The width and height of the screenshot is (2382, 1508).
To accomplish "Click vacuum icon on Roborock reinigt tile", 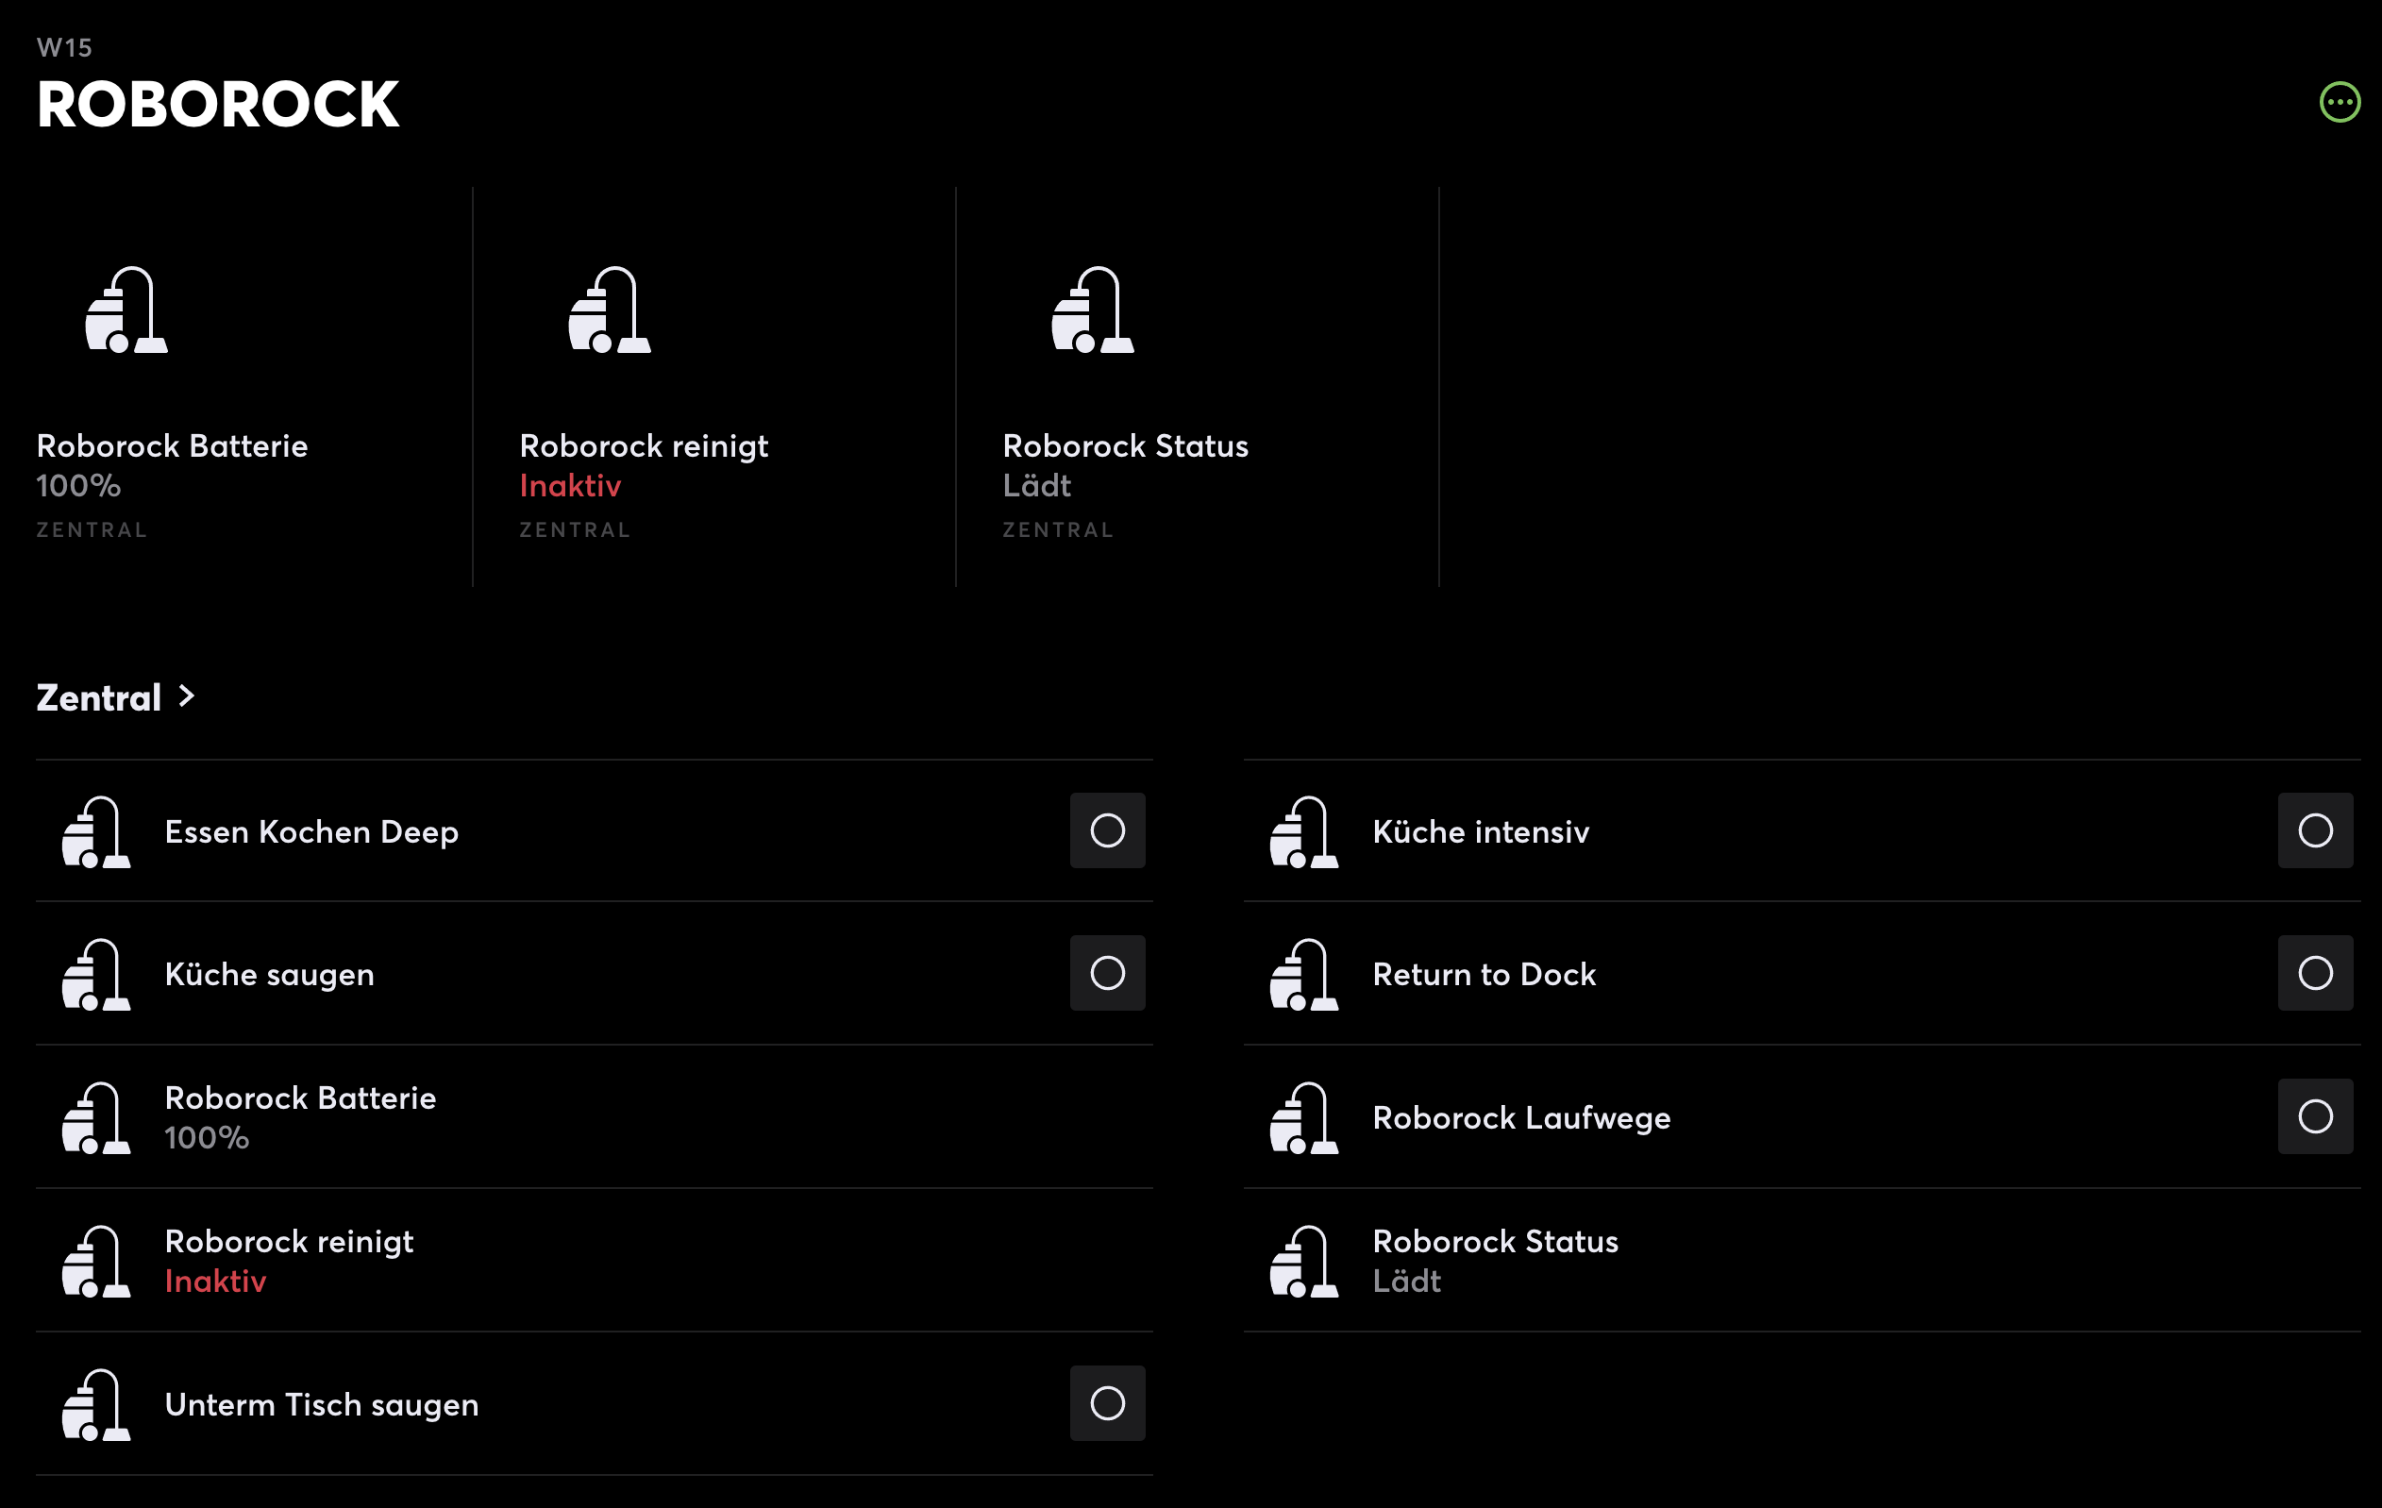I will (610, 310).
